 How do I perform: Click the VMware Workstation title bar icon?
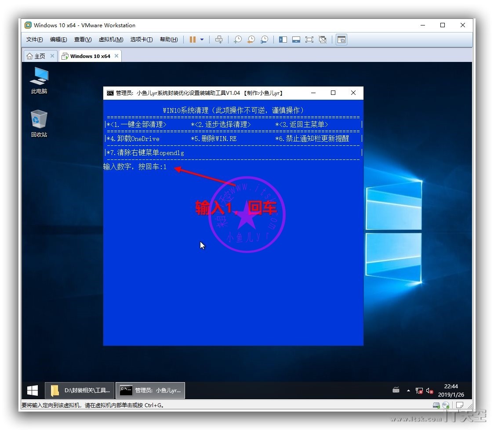[28, 25]
